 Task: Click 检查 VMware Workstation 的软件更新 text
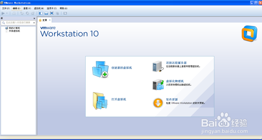(185, 103)
